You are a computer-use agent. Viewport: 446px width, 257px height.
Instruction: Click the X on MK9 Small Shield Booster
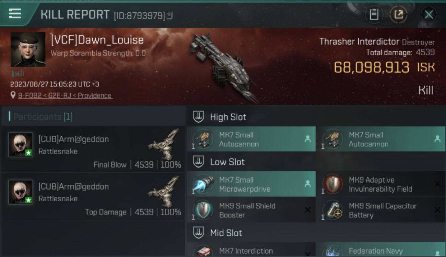tap(308, 210)
